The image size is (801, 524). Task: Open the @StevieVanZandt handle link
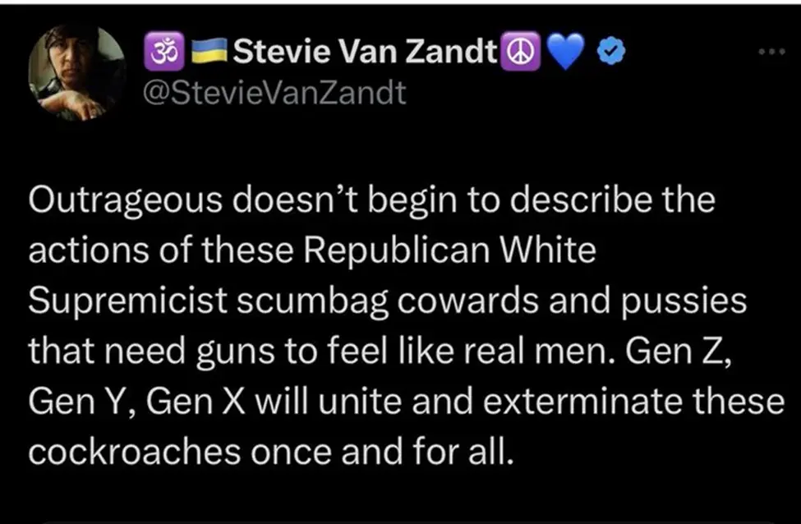[276, 93]
